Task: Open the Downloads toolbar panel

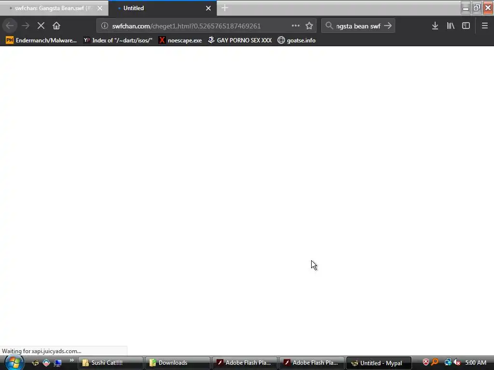Action: 435,26
